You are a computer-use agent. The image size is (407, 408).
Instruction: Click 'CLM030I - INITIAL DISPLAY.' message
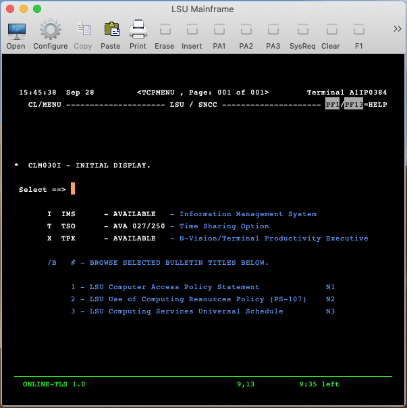(x=89, y=165)
